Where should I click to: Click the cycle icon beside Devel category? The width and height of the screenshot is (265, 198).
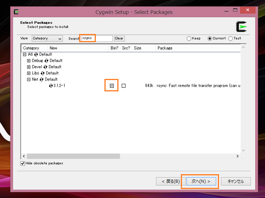coord(46,67)
